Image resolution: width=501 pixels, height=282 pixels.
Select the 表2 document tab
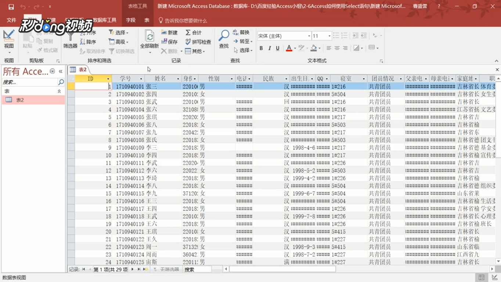point(79,69)
